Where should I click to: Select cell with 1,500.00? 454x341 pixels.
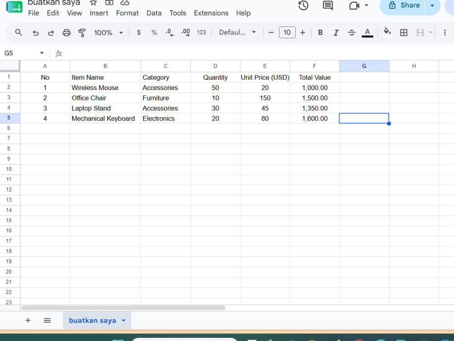coord(315,98)
